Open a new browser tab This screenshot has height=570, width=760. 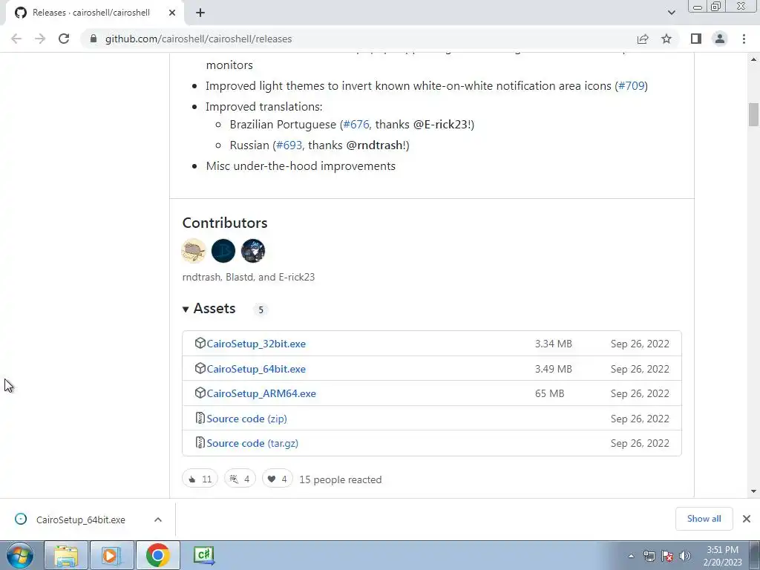click(x=200, y=13)
